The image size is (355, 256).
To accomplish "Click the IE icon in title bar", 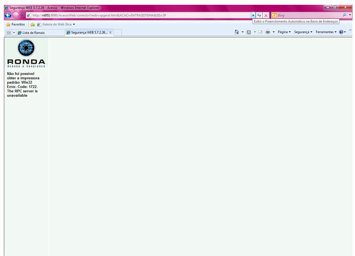I will [6, 8].
